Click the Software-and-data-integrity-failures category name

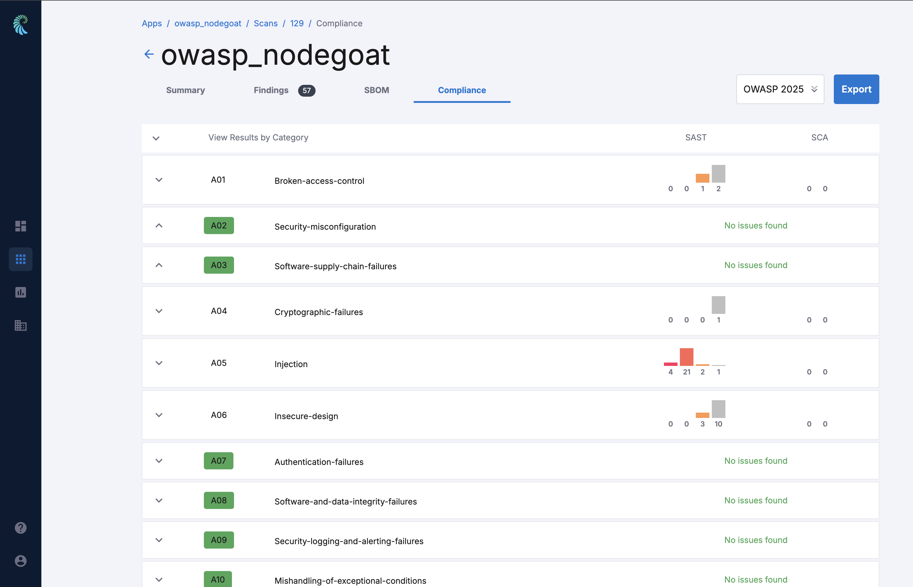tap(346, 502)
